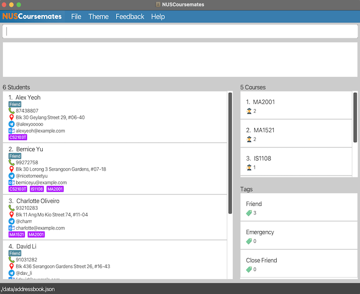Click David Li's phone icon
360x294 pixels.
[x=11, y=260]
